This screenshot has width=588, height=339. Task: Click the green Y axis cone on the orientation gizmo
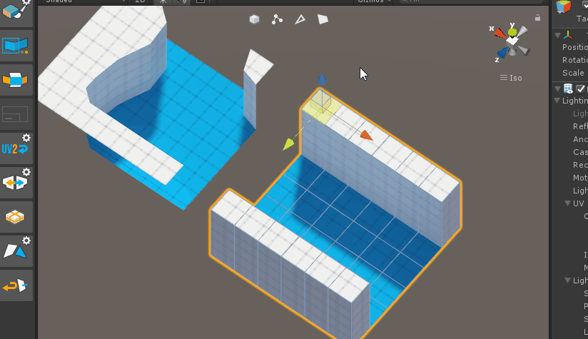512,33
